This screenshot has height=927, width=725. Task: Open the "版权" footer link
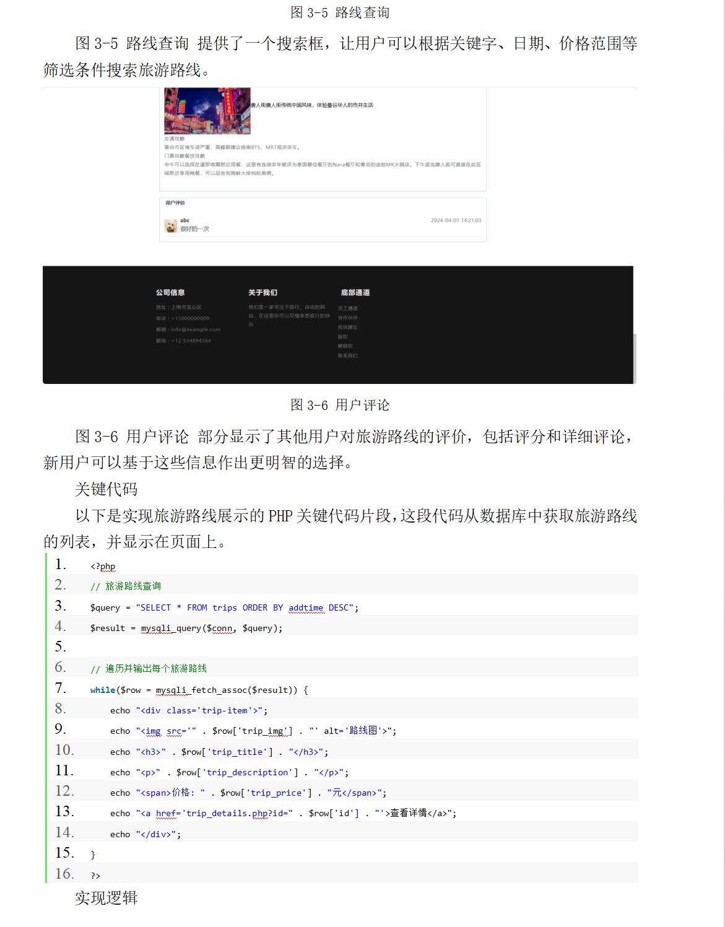pos(343,337)
